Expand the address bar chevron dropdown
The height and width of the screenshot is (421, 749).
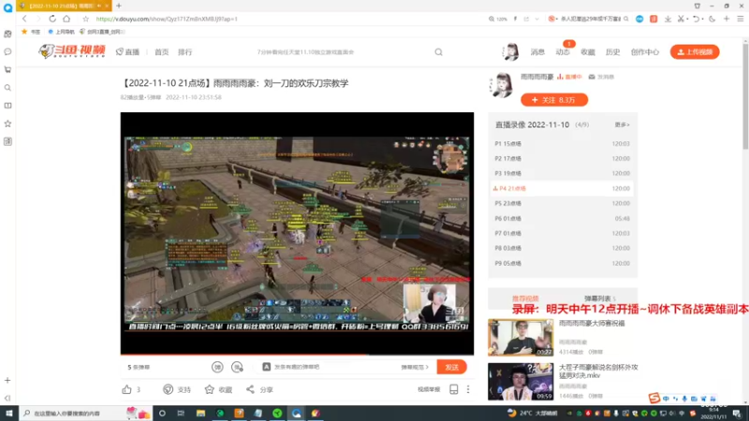536,19
